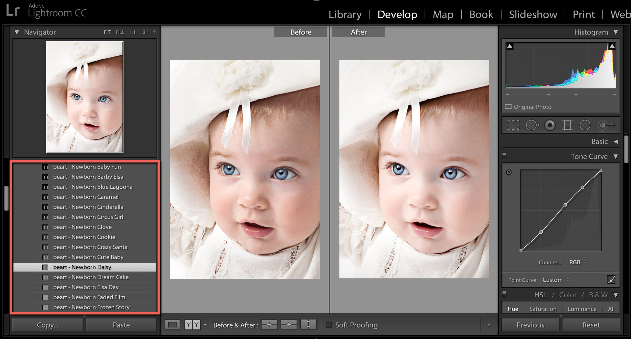The width and height of the screenshot is (631, 339).
Task: Copy before settings to after arrow
Action: (269, 325)
